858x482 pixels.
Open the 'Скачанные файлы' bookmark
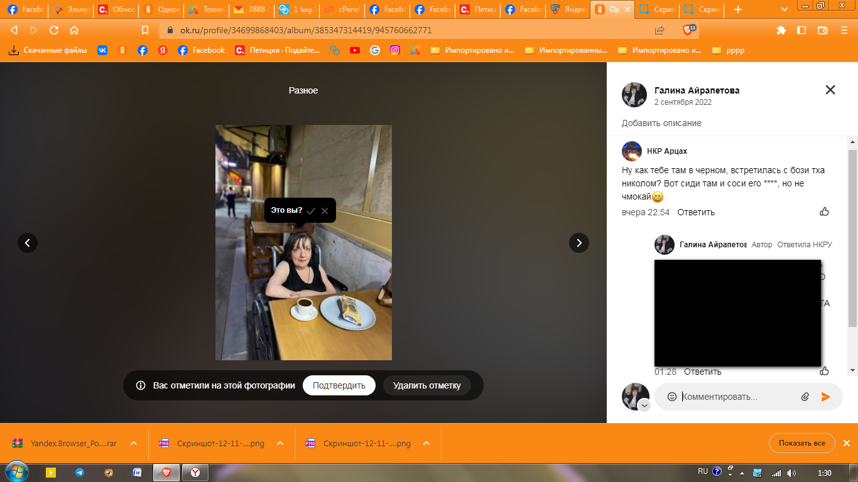(x=48, y=50)
